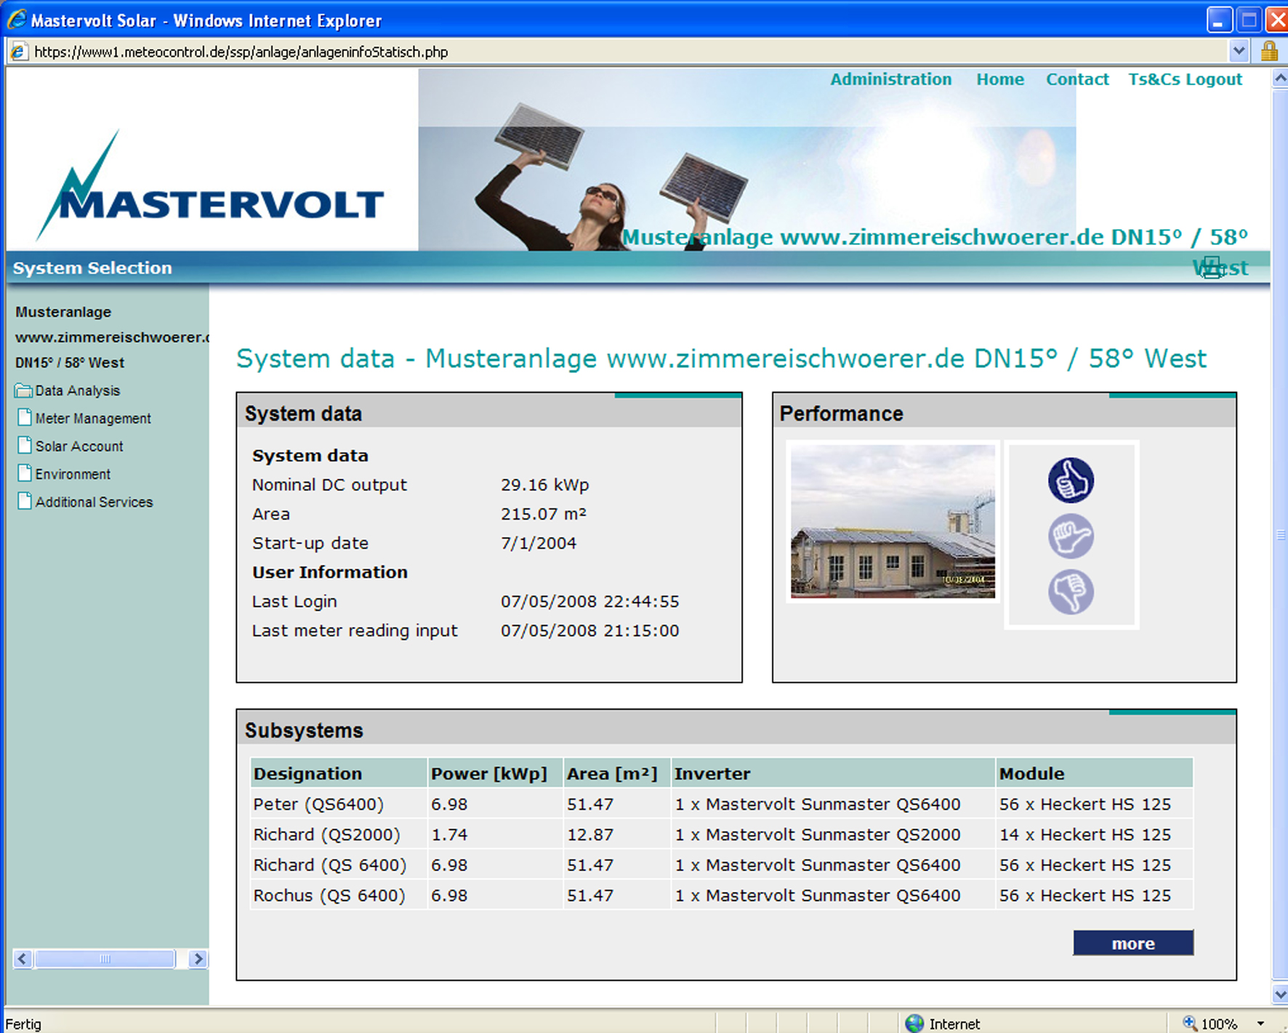Open the Ts&Cs link
This screenshot has width=1288, height=1033.
pyautogui.click(x=1154, y=79)
